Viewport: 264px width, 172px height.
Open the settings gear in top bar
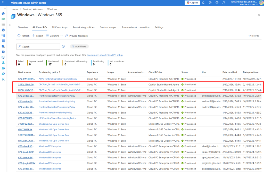click(x=210, y=3)
